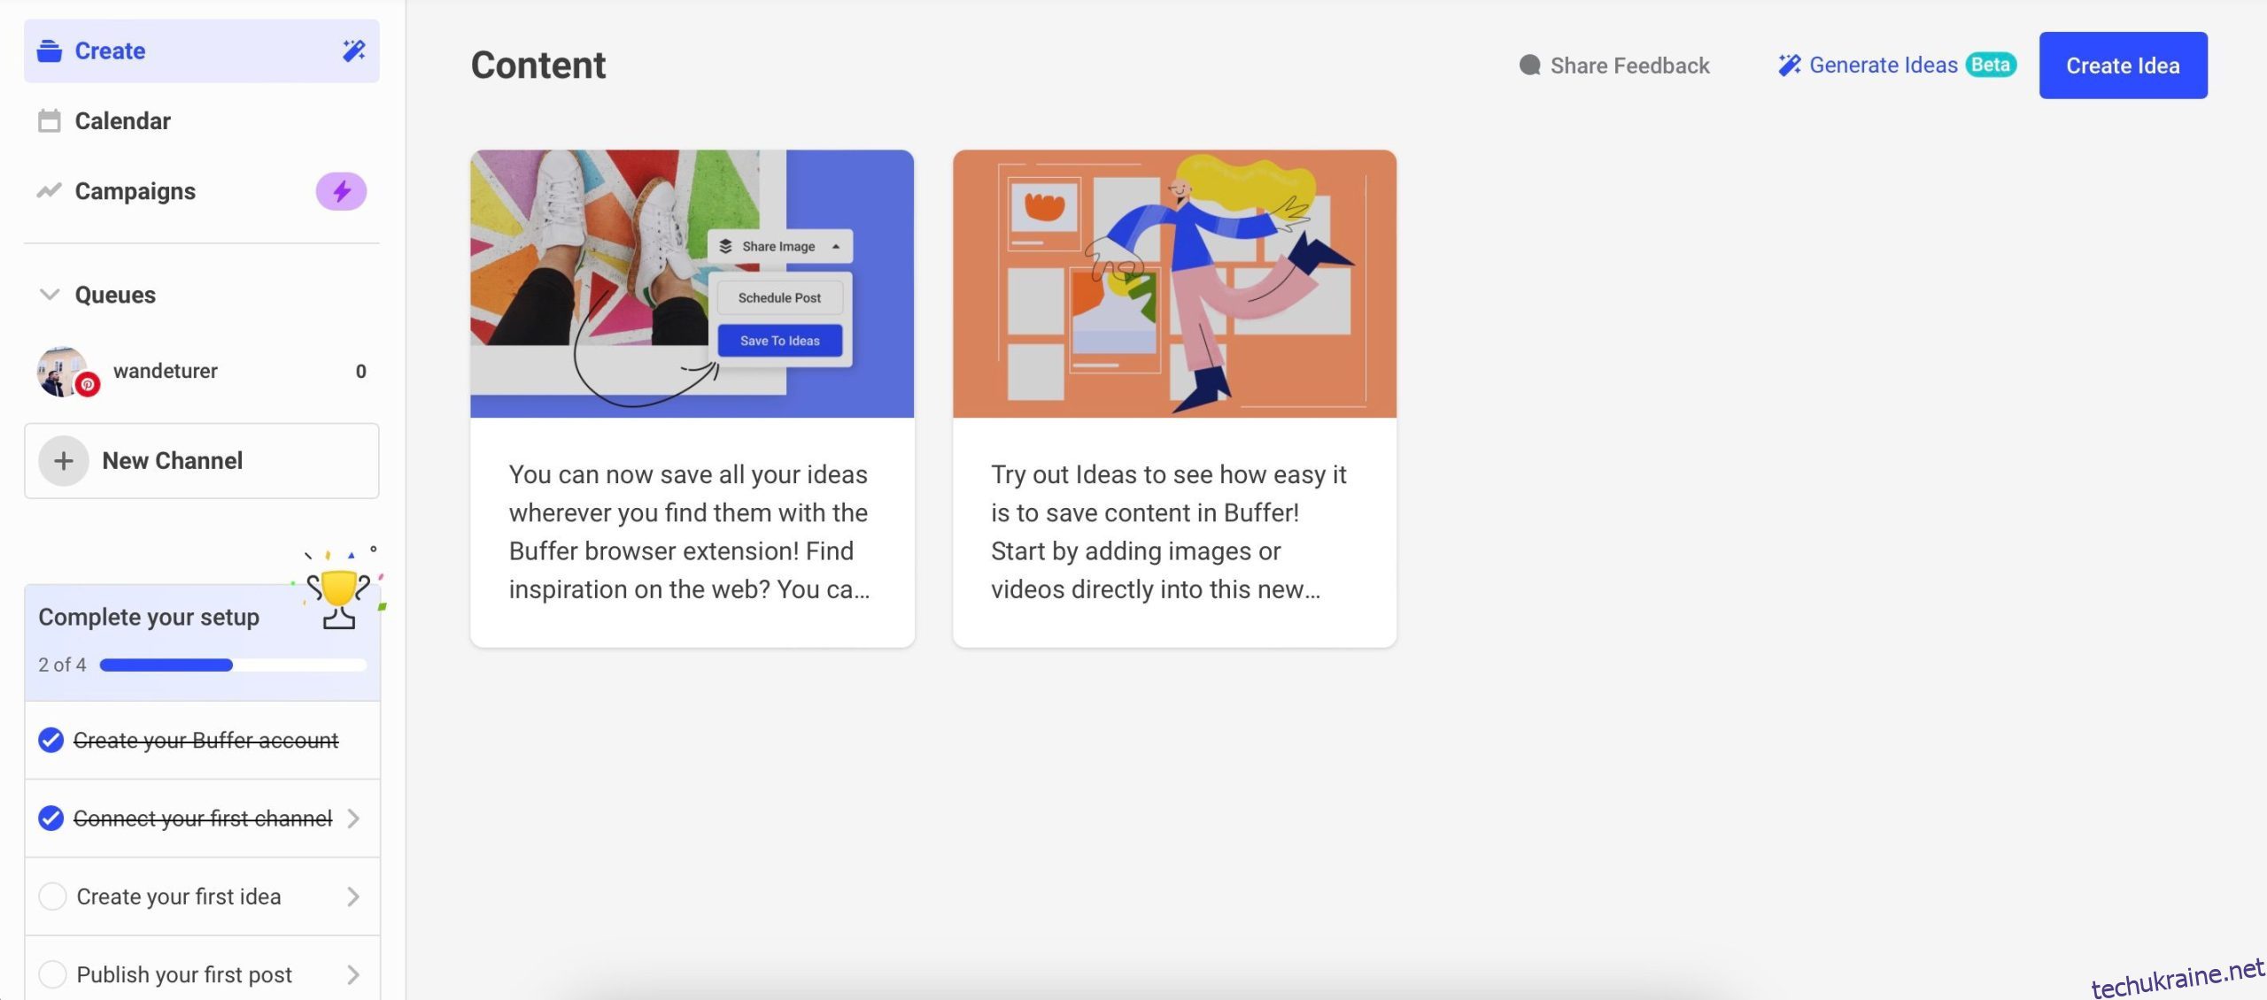The width and height of the screenshot is (2267, 1000).
Task: Click the 2 of 4 progress label
Action: (62, 665)
